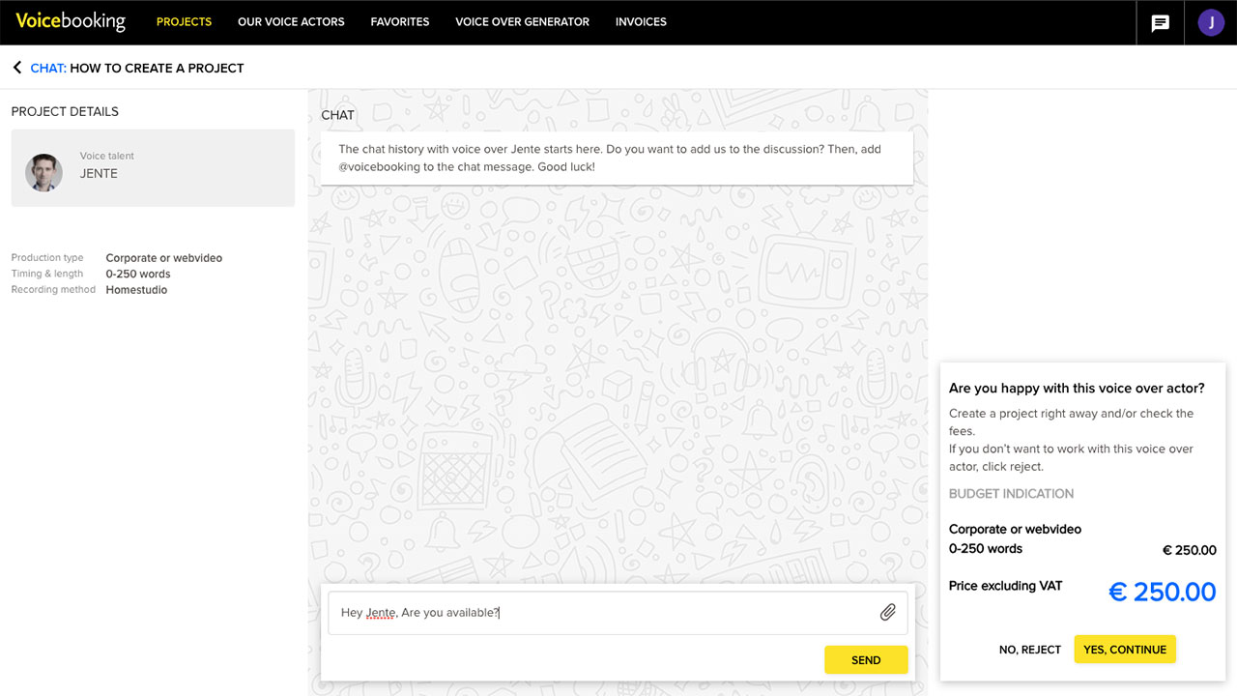Image resolution: width=1237 pixels, height=696 pixels.
Task: Accept the actor with YES, CONTINUE
Action: point(1125,649)
